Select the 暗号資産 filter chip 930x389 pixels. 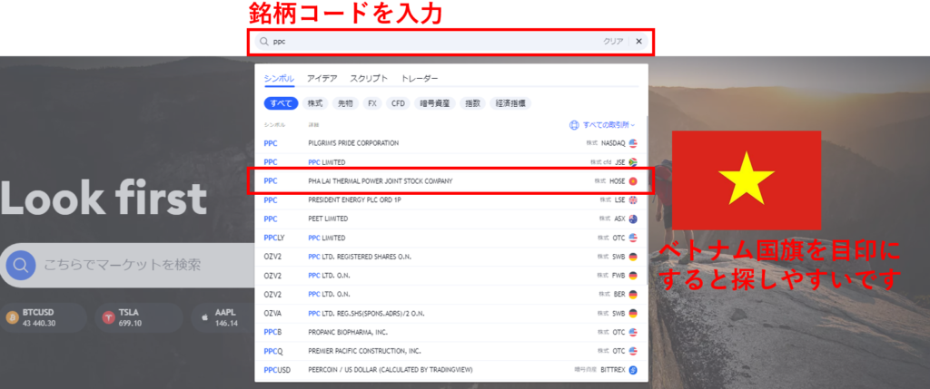coord(435,103)
